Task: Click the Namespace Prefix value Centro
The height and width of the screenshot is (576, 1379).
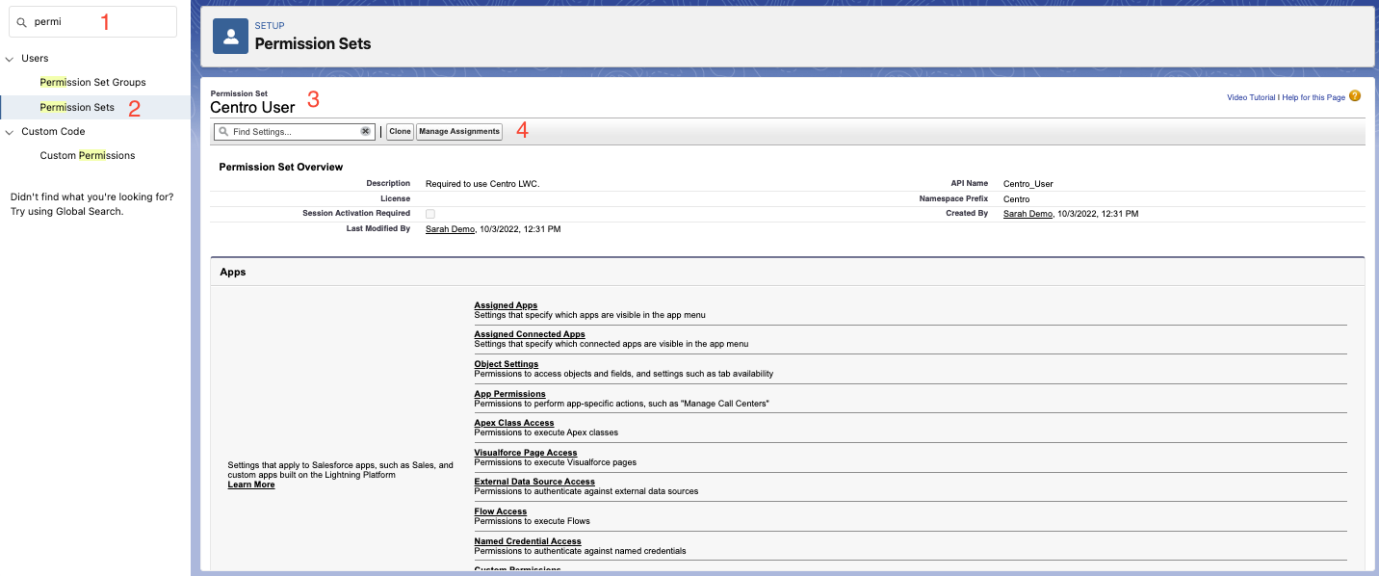Action: point(1017,198)
